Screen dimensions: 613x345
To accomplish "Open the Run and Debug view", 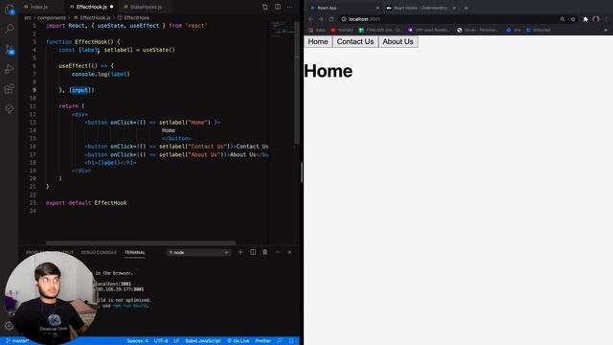I will tap(10, 69).
